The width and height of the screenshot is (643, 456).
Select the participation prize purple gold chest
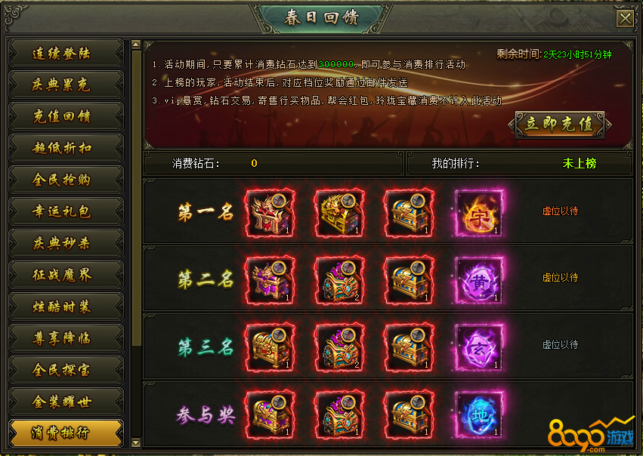click(x=270, y=414)
